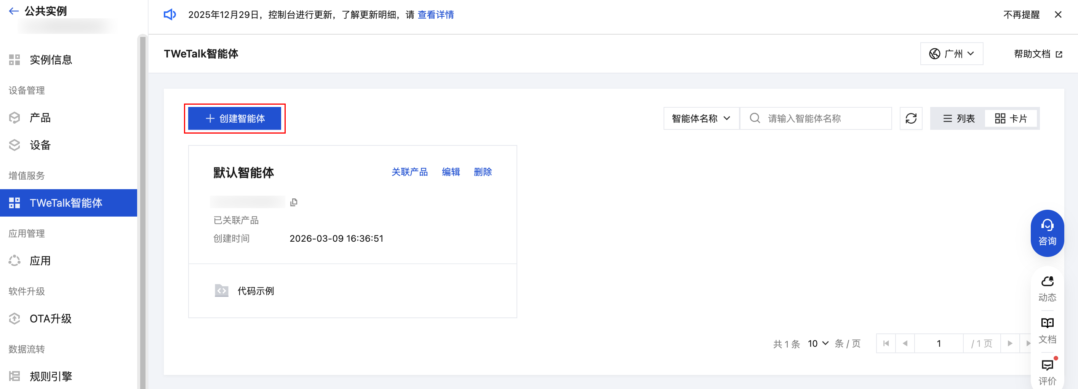This screenshot has width=1078, height=389.
Task: Click the 创建智能体 button
Action: pos(234,119)
